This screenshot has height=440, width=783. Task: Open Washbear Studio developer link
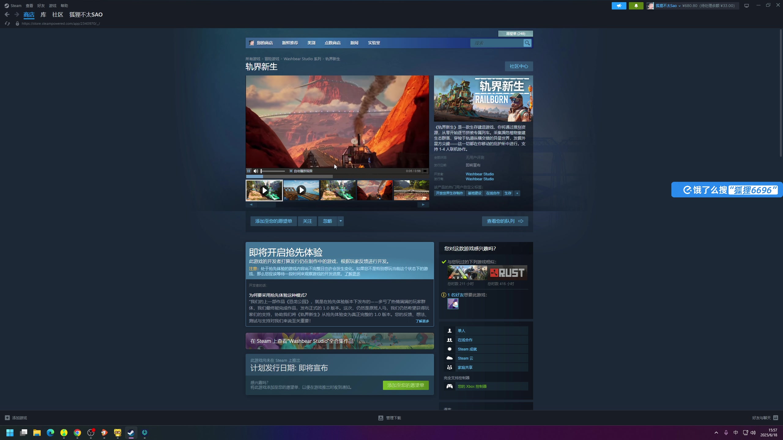[480, 174]
